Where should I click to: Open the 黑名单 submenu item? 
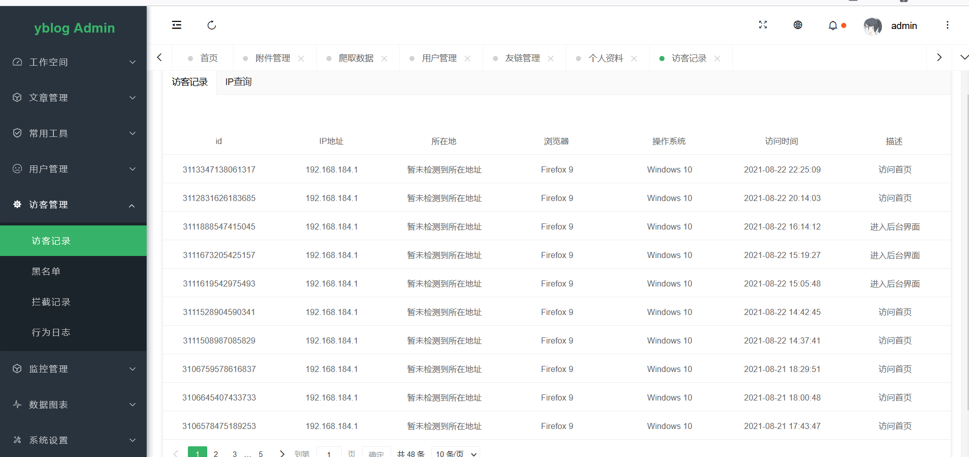[73, 271]
